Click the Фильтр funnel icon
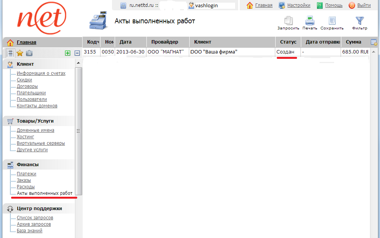The image size is (380, 238). tap(359, 21)
